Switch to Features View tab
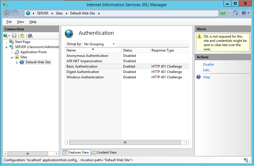The height and width of the screenshot is (166, 254). pos(76,152)
